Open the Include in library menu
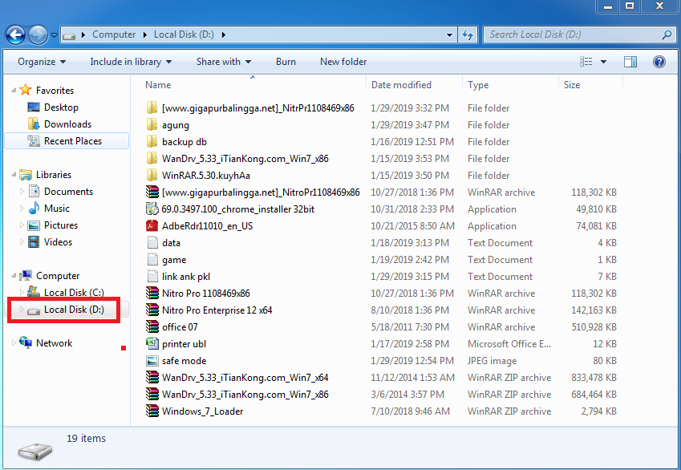Image resolution: width=681 pixels, height=470 pixels. click(x=131, y=62)
